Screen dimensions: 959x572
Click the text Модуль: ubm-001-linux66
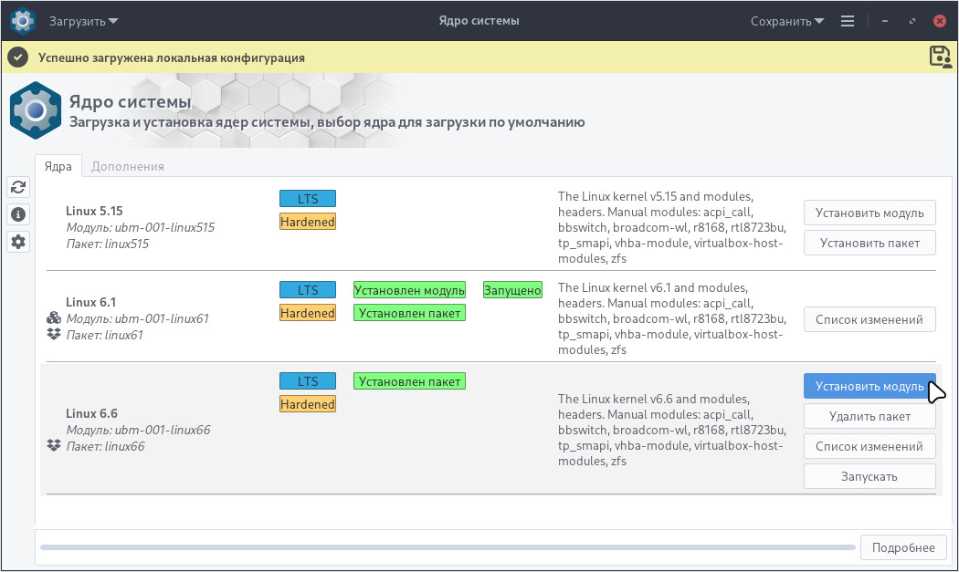138,430
